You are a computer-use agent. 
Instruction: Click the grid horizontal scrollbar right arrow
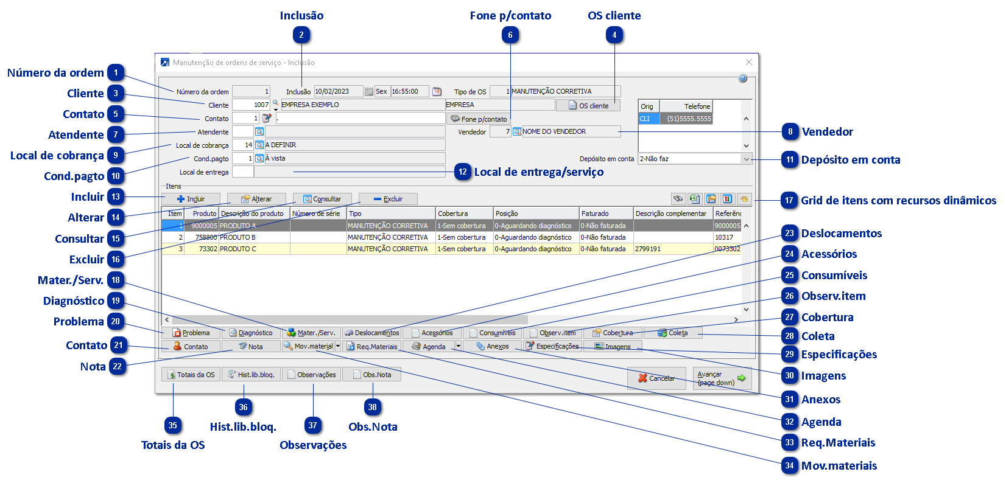[x=736, y=319]
